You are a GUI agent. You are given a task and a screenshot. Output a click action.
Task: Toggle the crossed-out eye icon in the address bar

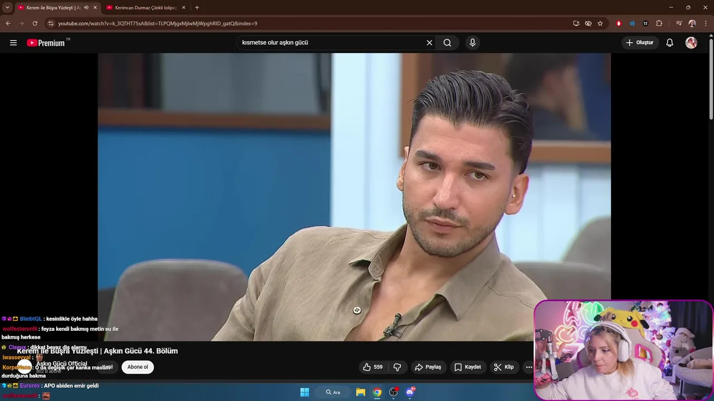588,23
